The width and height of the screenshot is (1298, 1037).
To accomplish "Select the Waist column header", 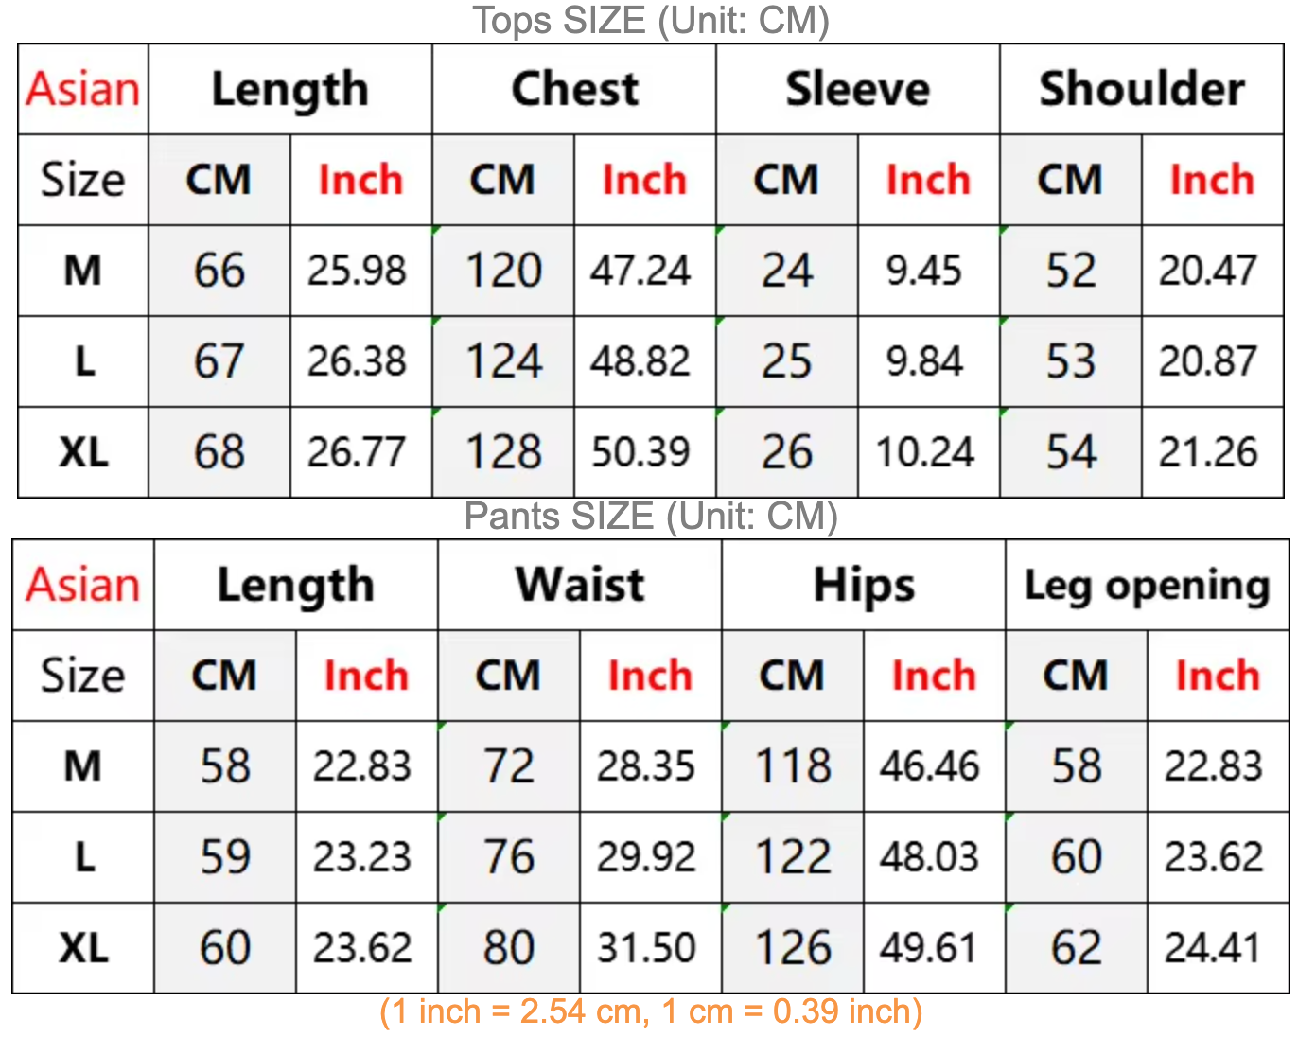I will click(x=580, y=585).
